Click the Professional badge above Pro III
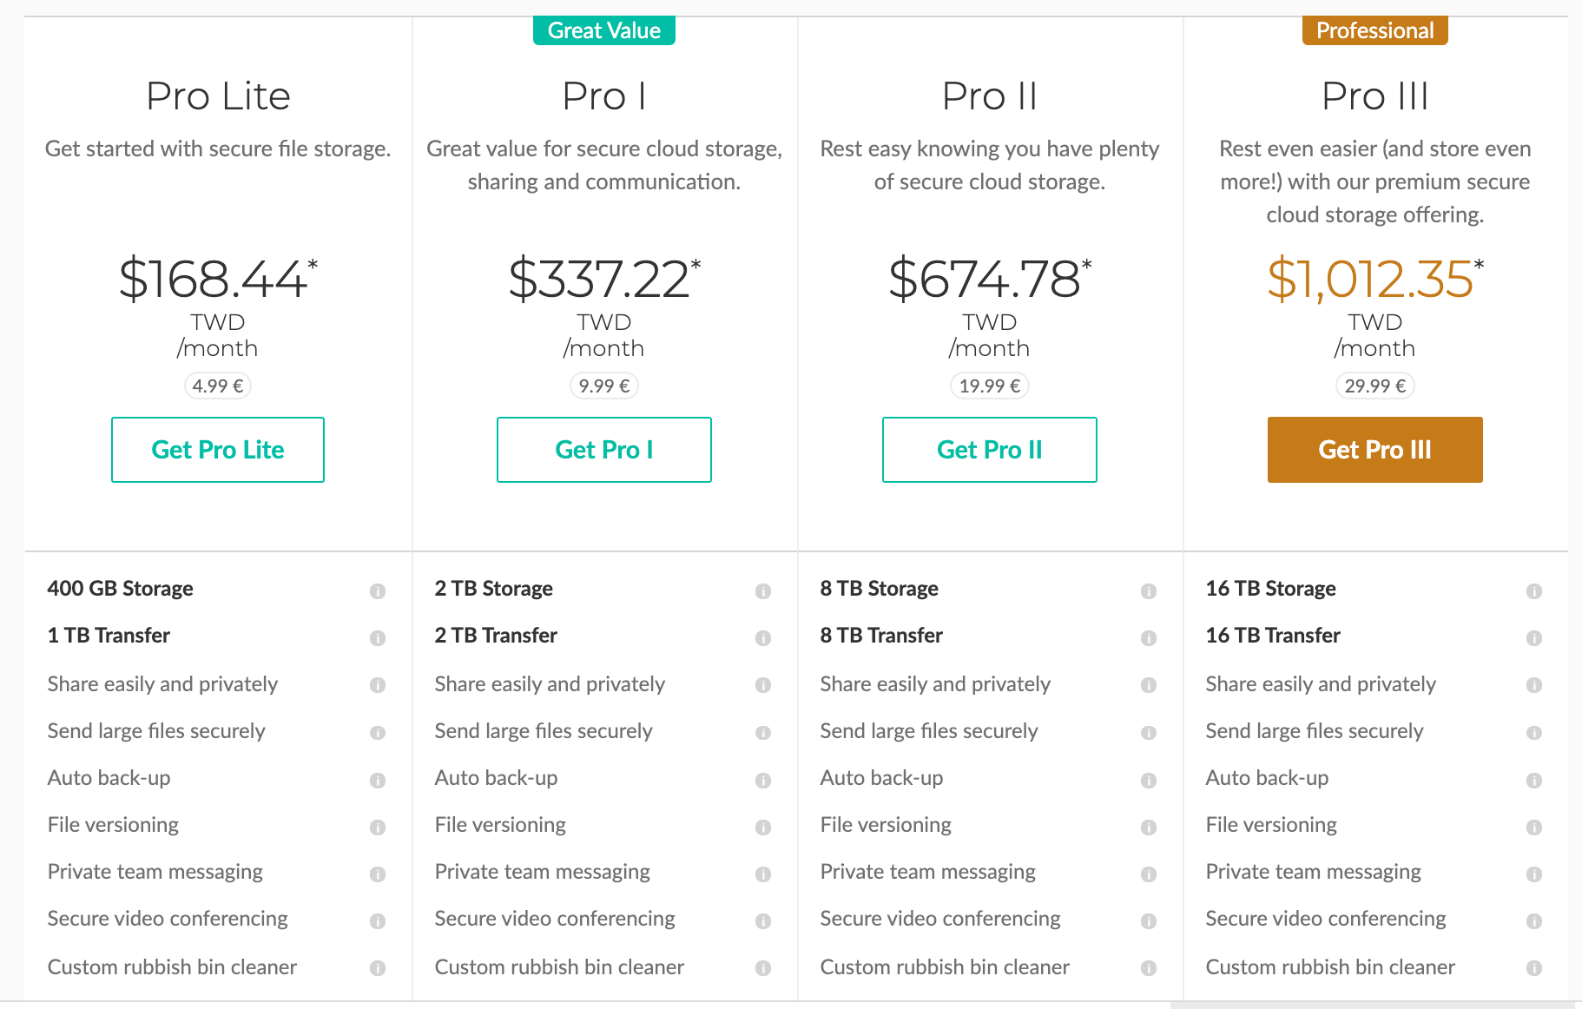The width and height of the screenshot is (1582, 1009). (1375, 30)
